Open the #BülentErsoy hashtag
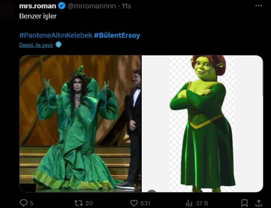Screen dimensions: 271x208 click(x=117, y=35)
